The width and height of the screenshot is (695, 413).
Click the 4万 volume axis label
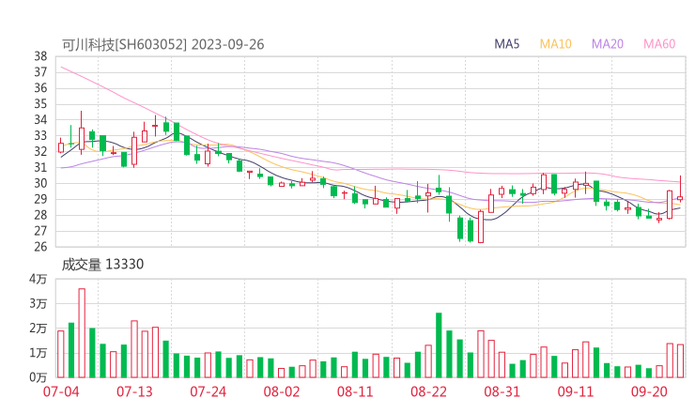point(39,279)
